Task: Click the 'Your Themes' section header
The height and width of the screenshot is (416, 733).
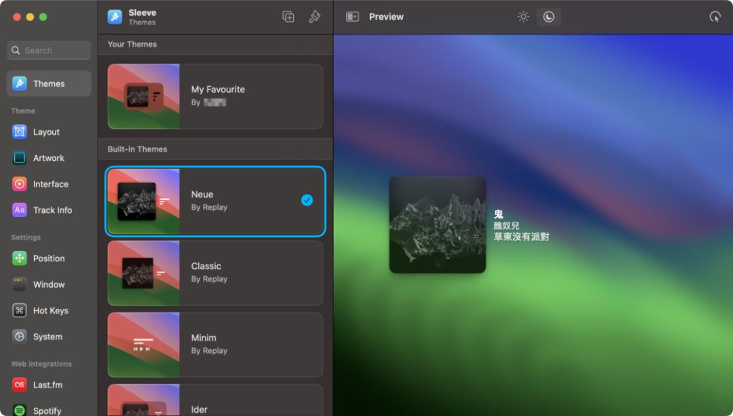Action: [x=132, y=44]
